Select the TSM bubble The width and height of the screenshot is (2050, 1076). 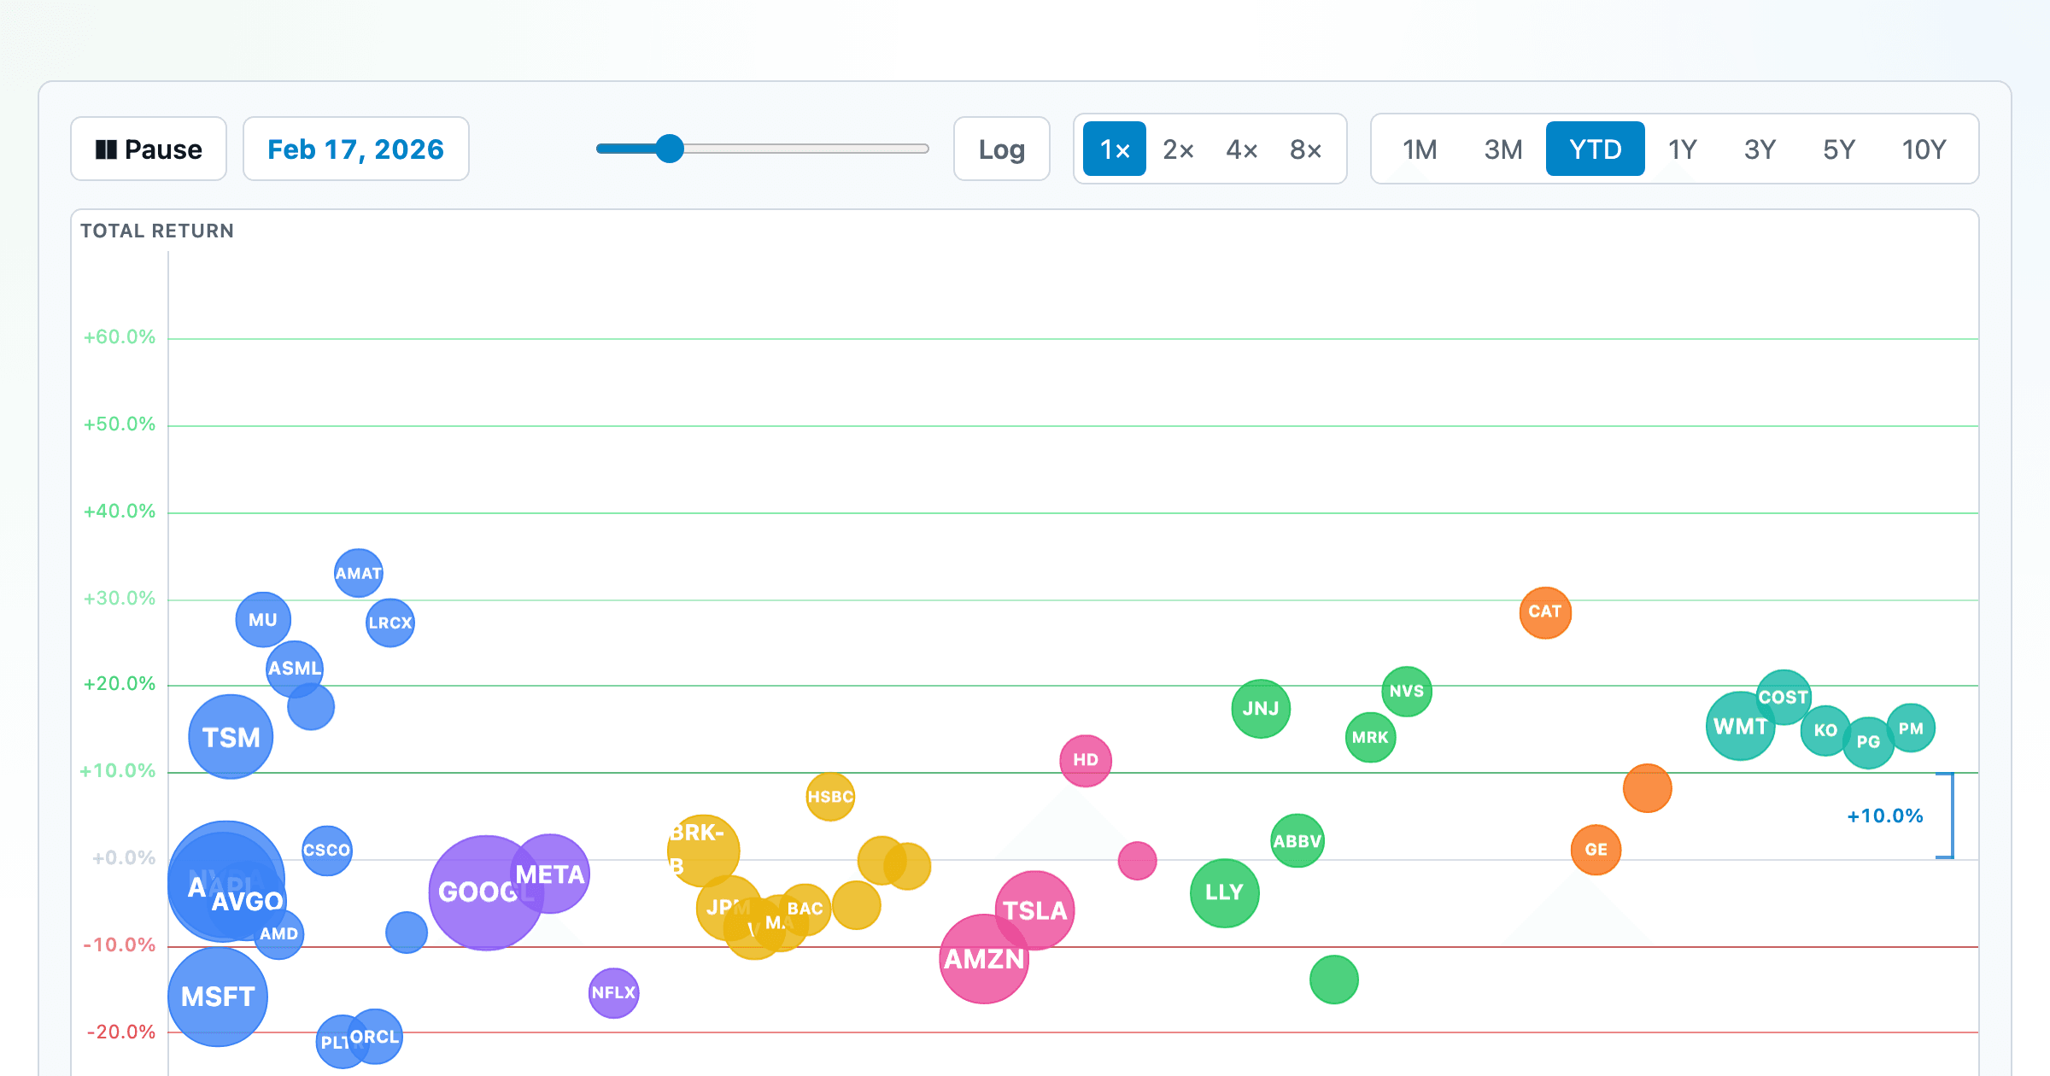(231, 737)
